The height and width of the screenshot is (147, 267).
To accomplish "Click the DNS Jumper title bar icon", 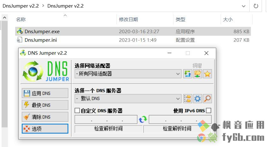I will pyautogui.click(x=23, y=53).
